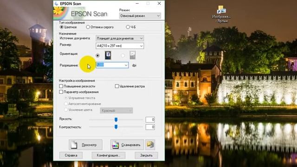The height and width of the screenshot is (167, 297).
Task: Click the Закрыть close button
Action: click(146, 155)
